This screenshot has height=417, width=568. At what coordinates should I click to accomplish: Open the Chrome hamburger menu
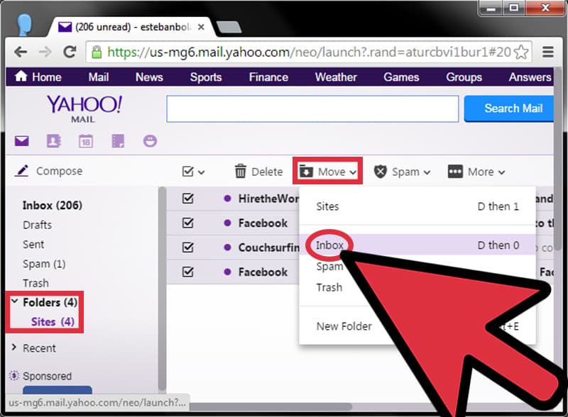547,52
